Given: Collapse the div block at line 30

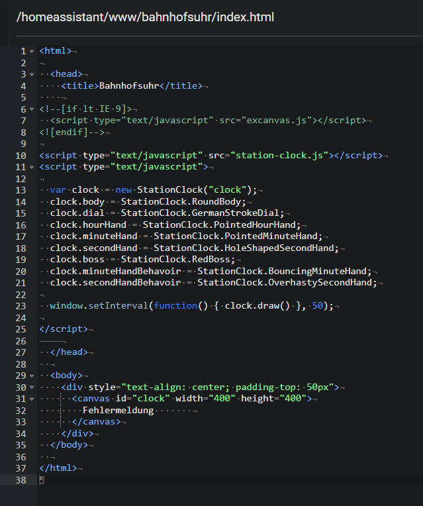Looking at the screenshot, I should click(x=32, y=387).
